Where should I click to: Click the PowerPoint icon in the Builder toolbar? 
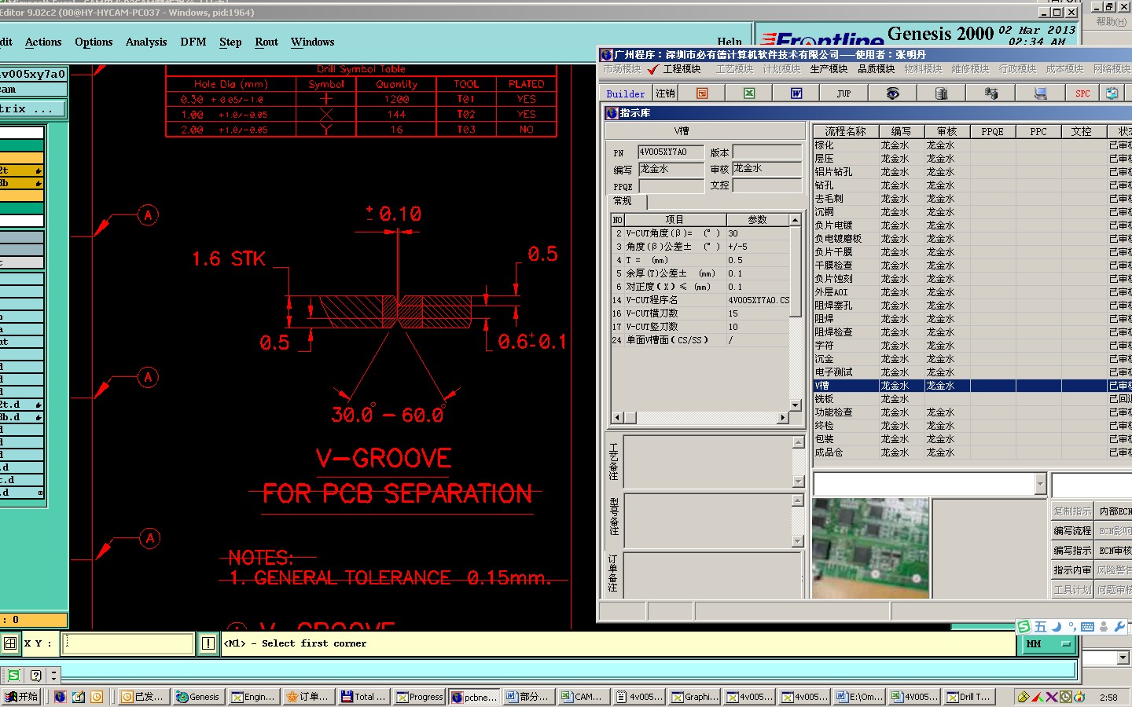coord(702,93)
